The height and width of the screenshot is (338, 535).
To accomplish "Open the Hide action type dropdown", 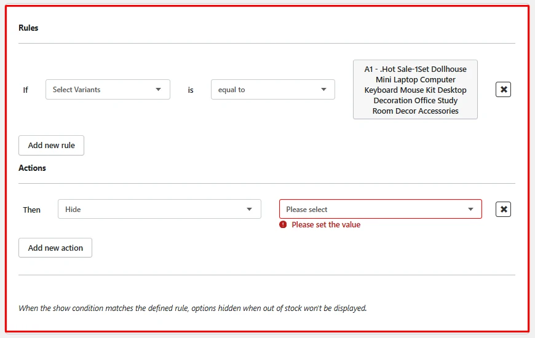I will (159, 209).
